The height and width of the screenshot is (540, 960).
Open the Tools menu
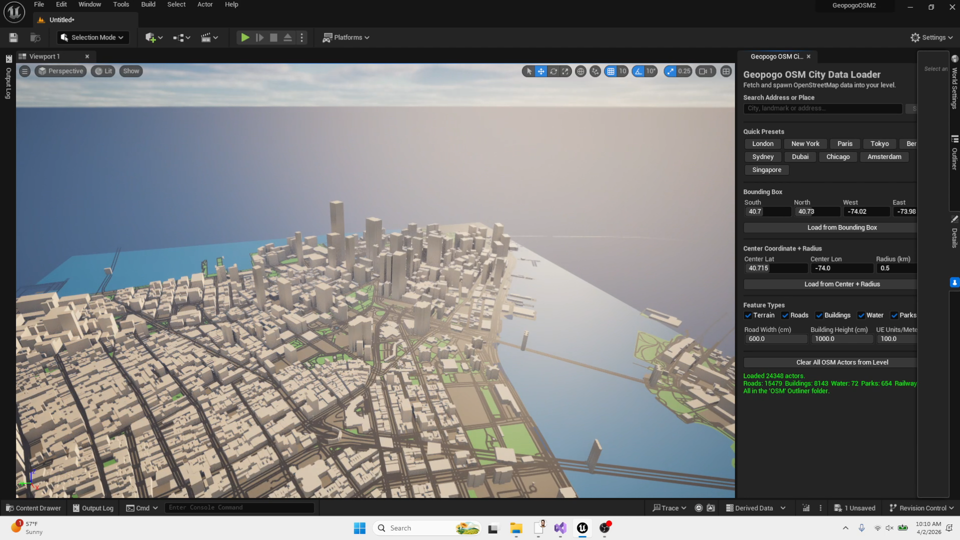pos(121,4)
